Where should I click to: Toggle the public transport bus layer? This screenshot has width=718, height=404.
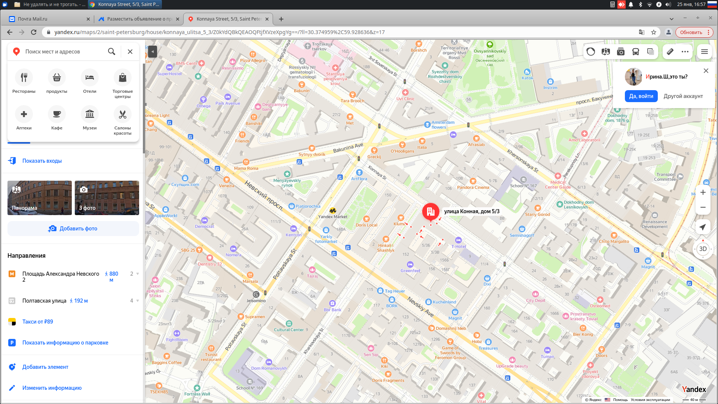(636, 52)
